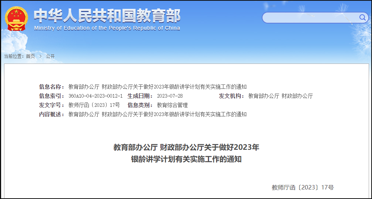372x199 pixels.
Task: Click the bold heading line 教育部办公厅 财政部办公厅关于做好2023年
Action: click(186, 148)
